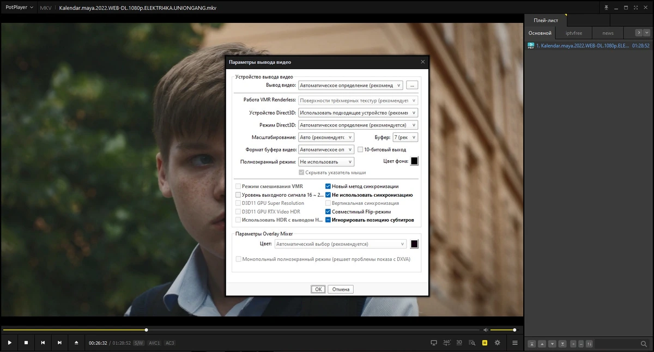Expand the Вывод видео dropdown

point(350,85)
